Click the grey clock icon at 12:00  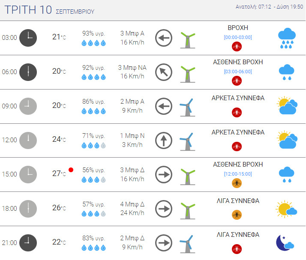(x=28, y=140)
